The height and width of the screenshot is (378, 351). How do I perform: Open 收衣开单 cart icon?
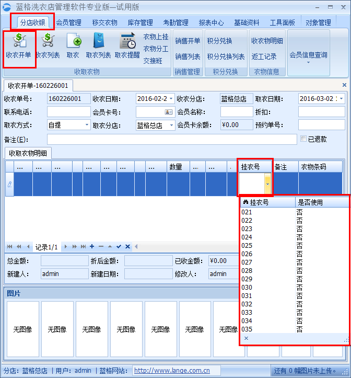pos(19,40)
